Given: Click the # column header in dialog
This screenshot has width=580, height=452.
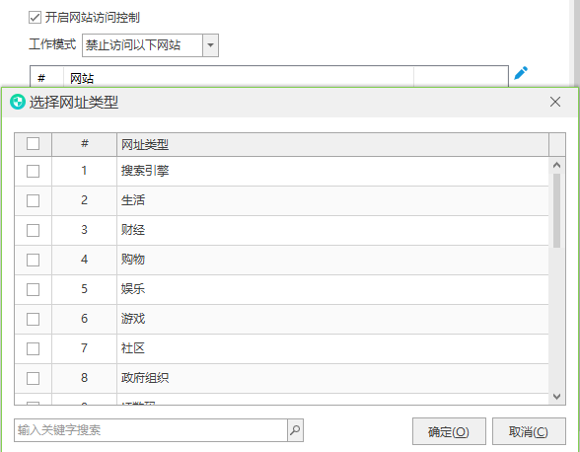Looking at the screenshot, I should (85, 144).
